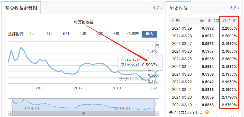Click the date 2021-03-23 row
Viewport: 244px width, 117px height.
click(182, 74)
